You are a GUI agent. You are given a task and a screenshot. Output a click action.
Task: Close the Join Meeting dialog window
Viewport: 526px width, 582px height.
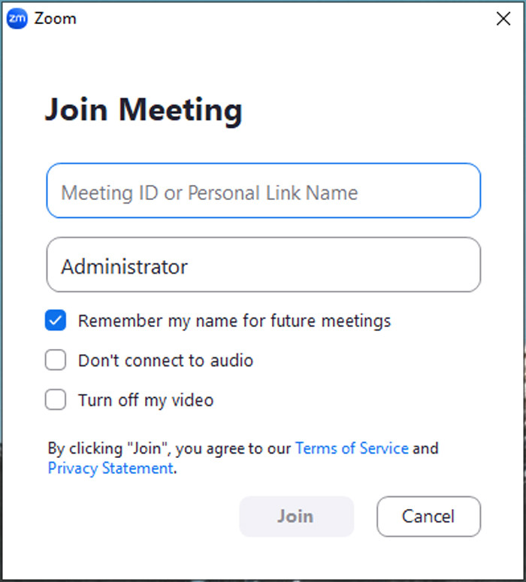(x=503, y=19)
